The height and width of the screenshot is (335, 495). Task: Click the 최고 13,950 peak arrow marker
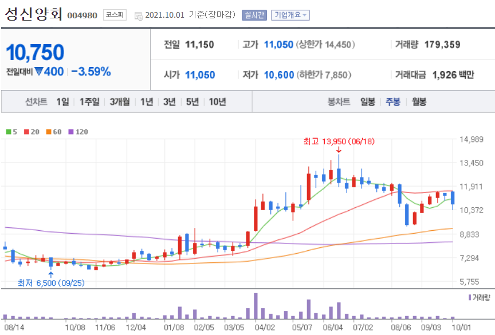(339, 150)
